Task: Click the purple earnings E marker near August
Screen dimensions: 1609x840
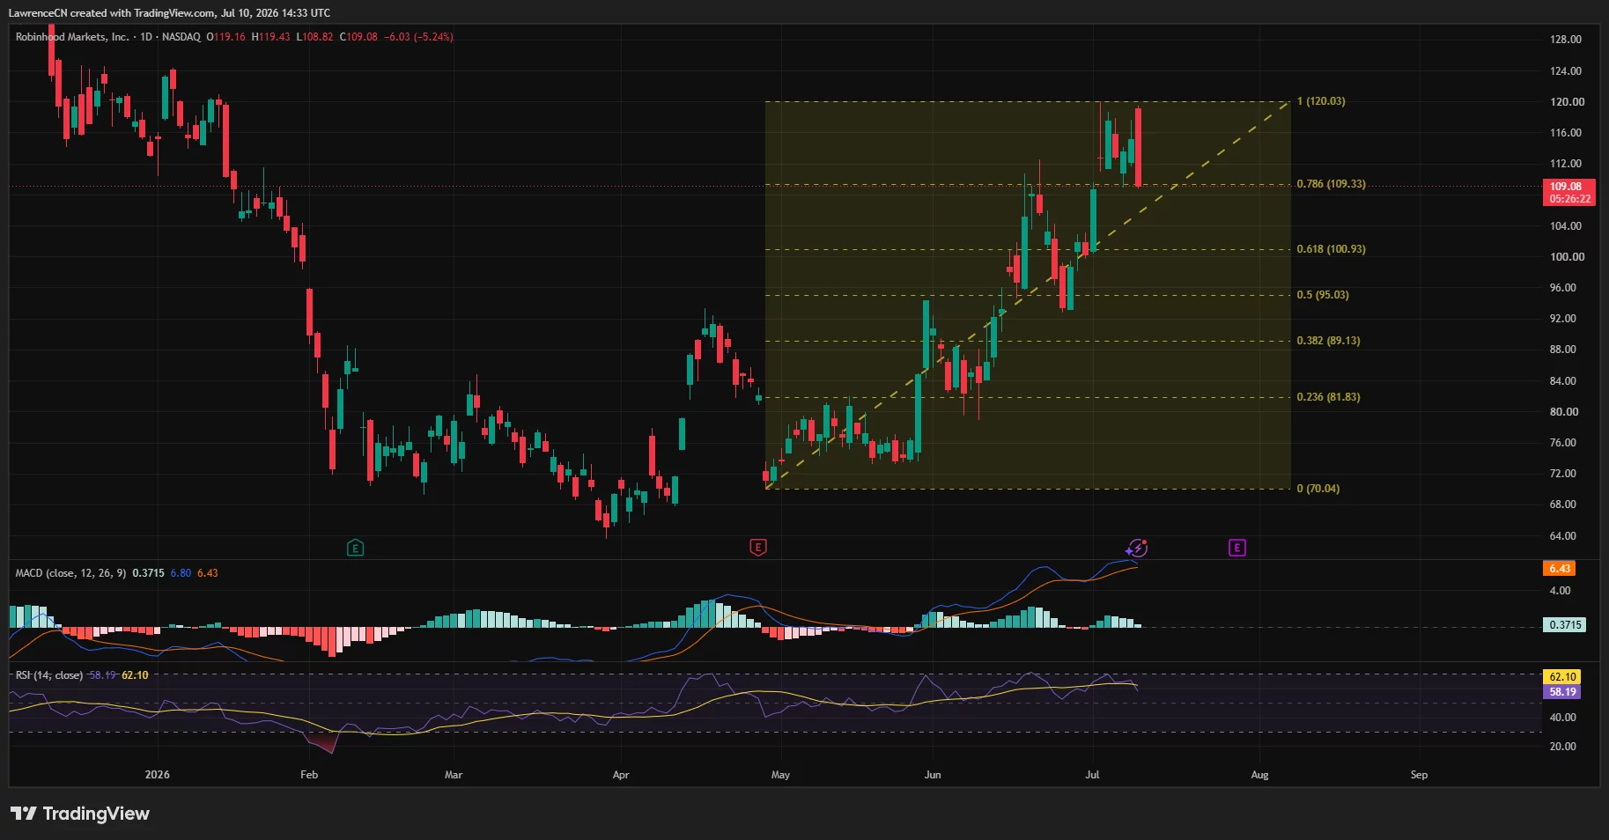Action: click(1236, 548)
